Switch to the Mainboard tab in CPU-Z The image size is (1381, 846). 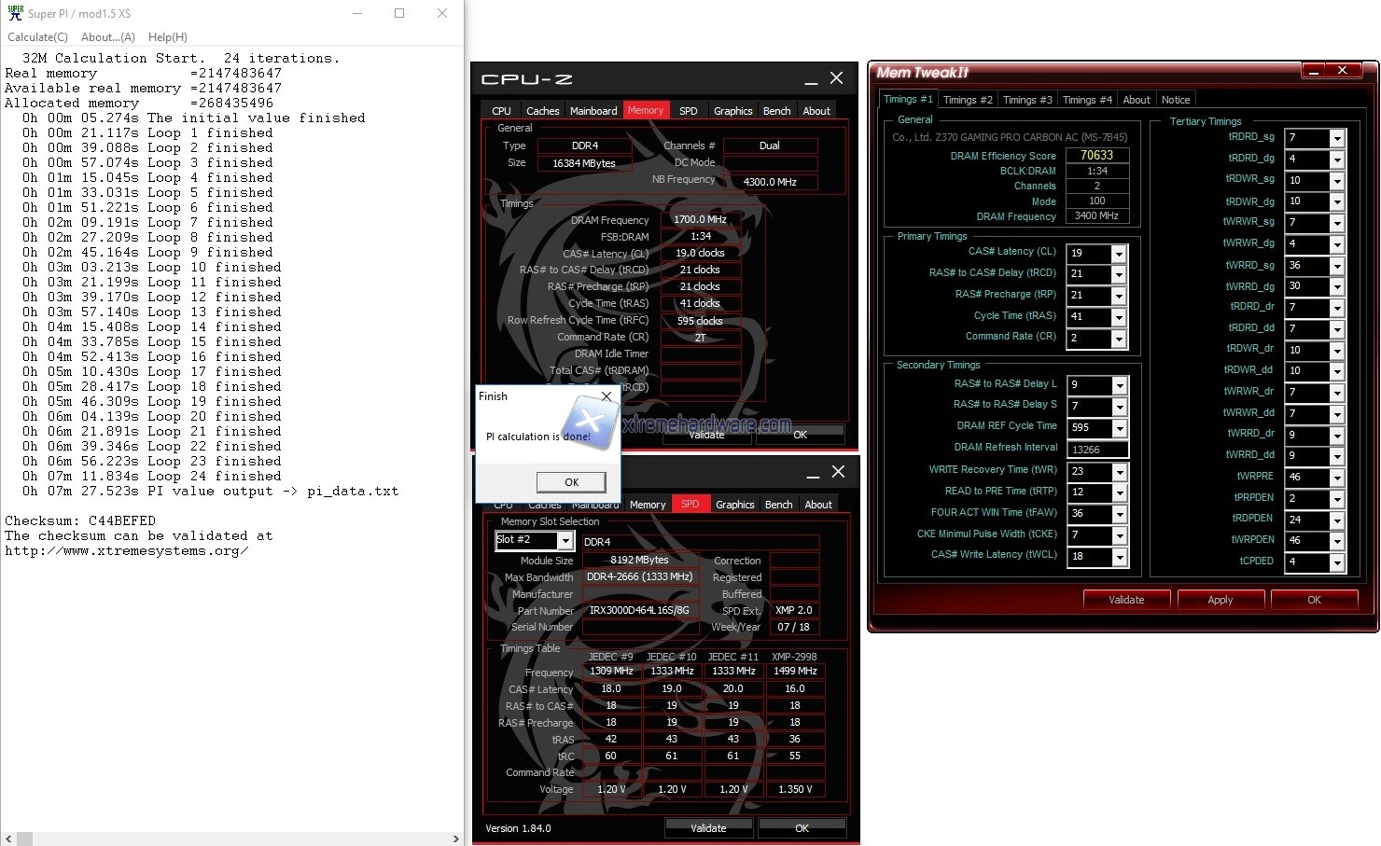pyautogui.click(x=593, y=111)
